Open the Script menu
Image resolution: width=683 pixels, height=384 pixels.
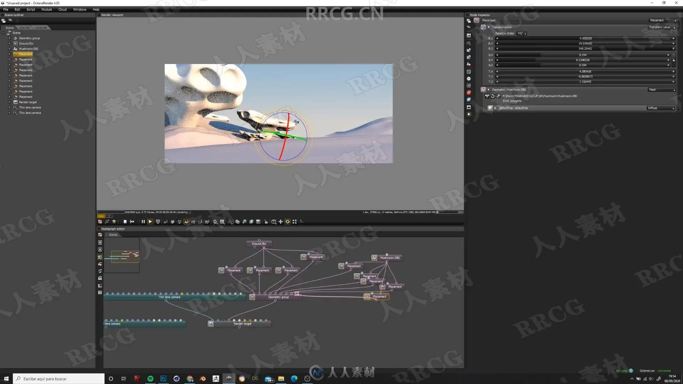31,10
